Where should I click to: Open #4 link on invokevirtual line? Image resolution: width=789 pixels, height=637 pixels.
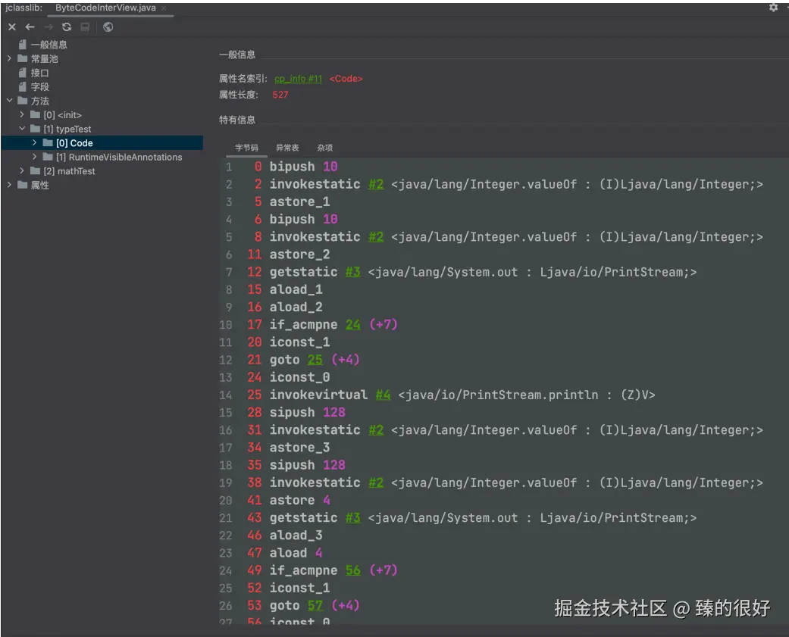point(383,395)
